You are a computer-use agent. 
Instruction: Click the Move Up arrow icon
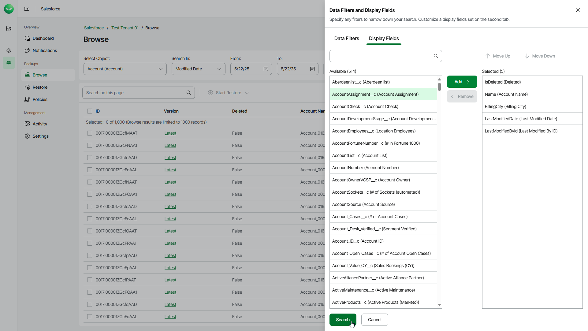tap(487, 56)
